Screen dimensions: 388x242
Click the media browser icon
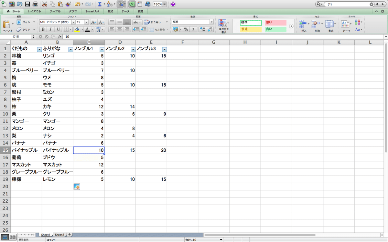(x=147, y=4)
